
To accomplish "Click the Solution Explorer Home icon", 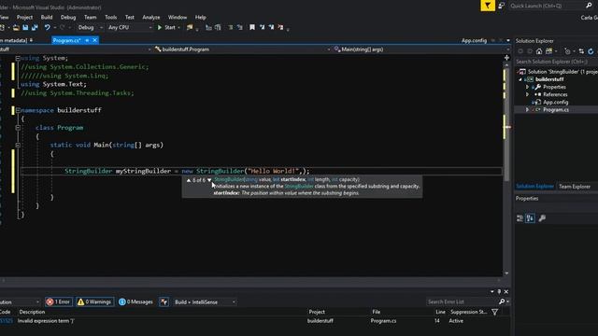I will click(x=539, y=51).
